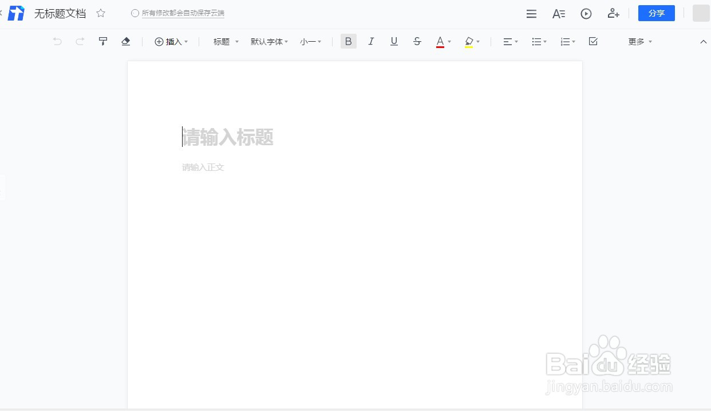
Task: Open the font color picker arrow
Action: [449, 42]
